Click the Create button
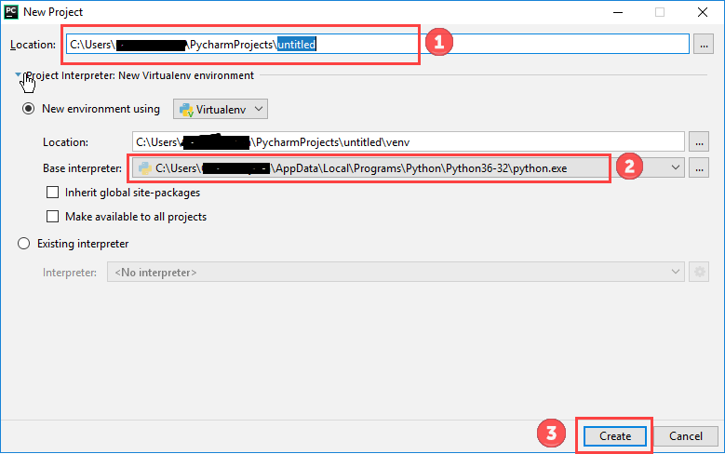Screen dimensions: 725x454 click(x=614, y=436)
